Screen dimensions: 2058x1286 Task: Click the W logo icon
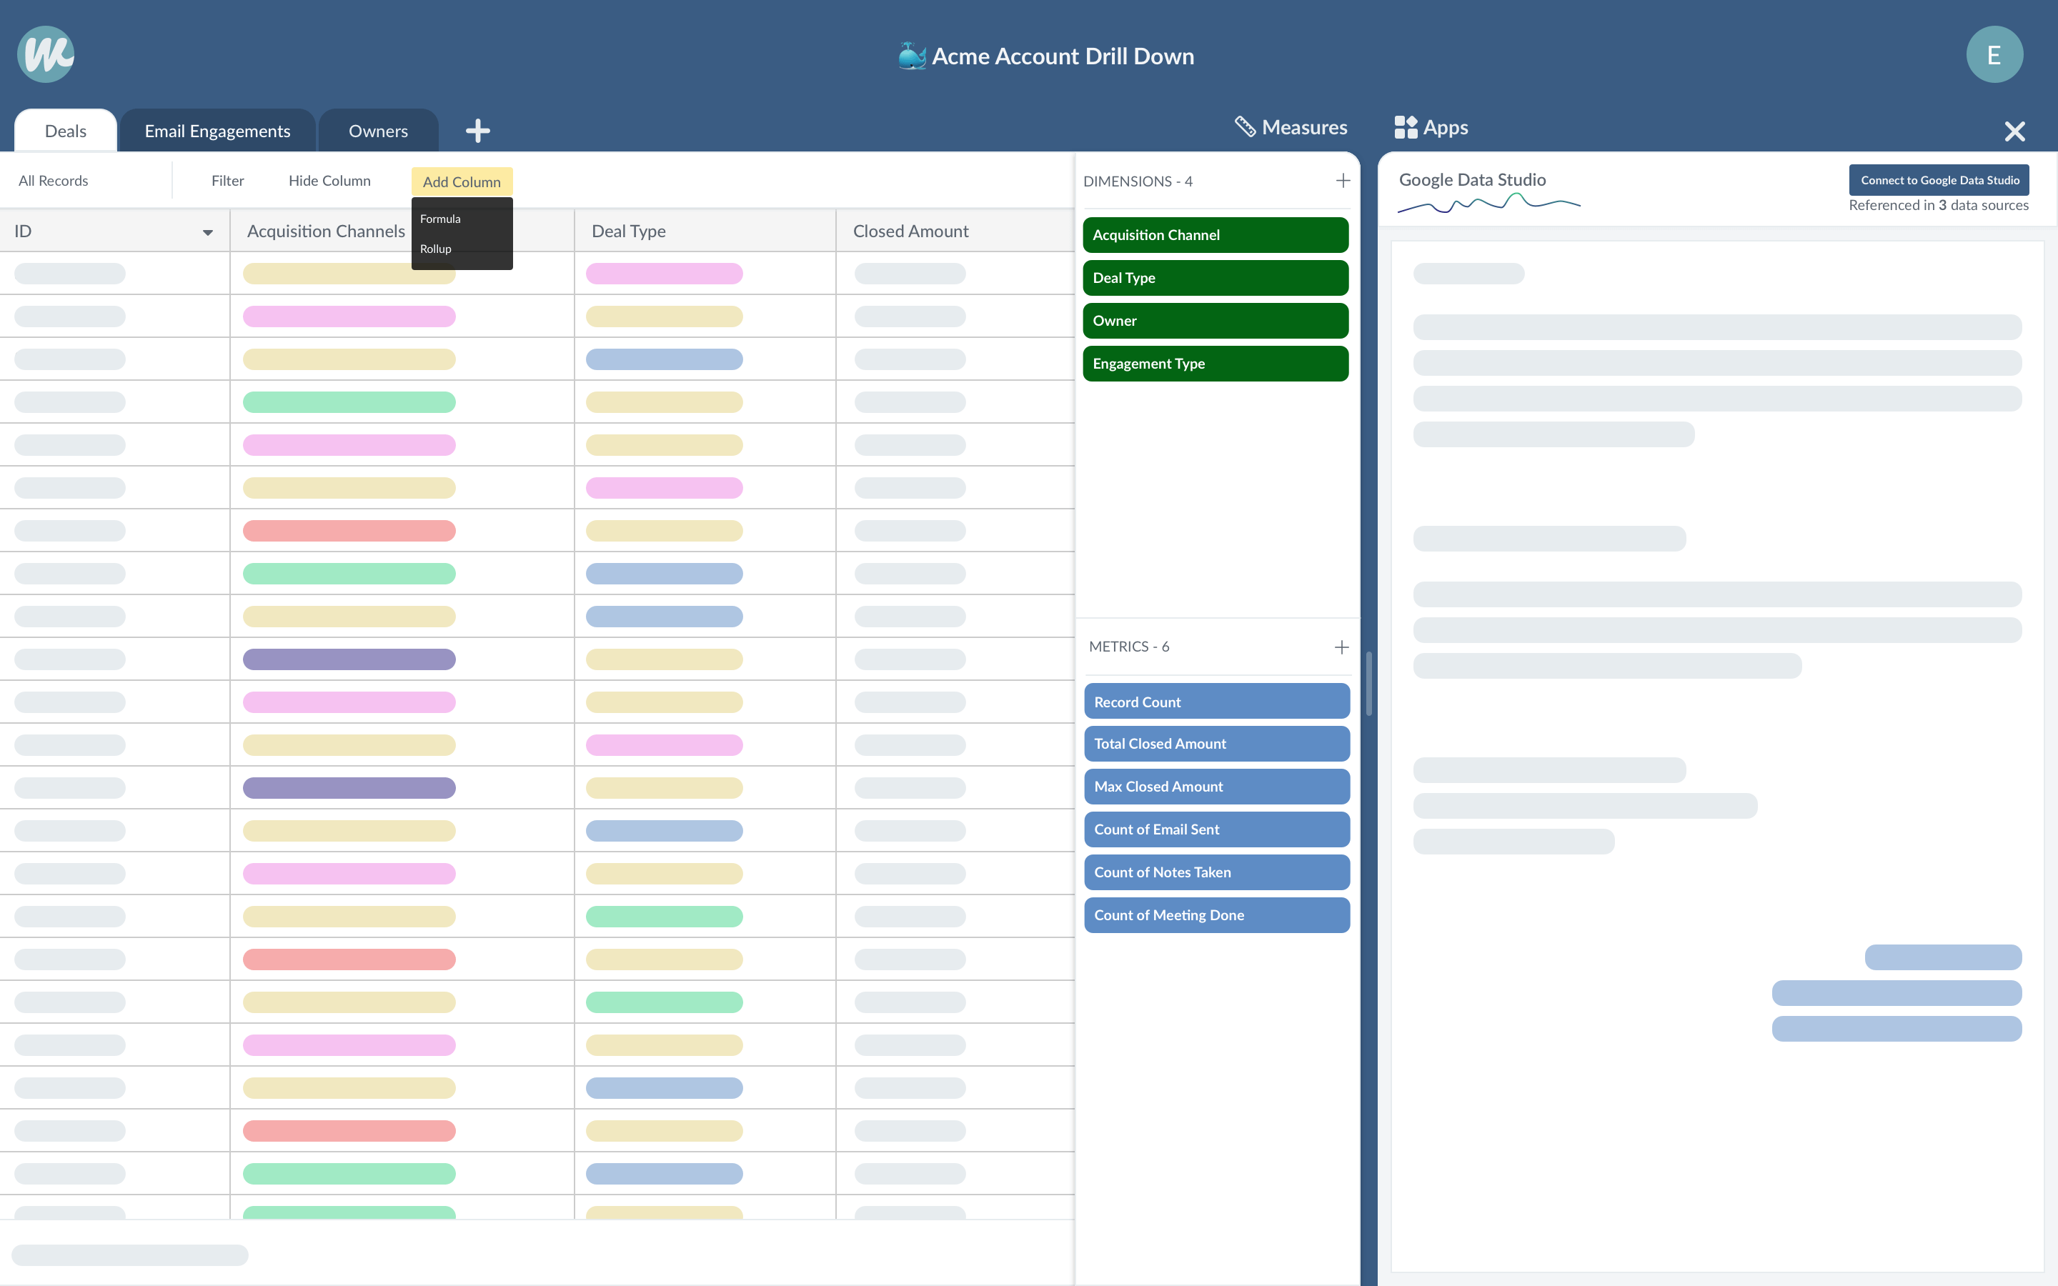click(46, 55)
